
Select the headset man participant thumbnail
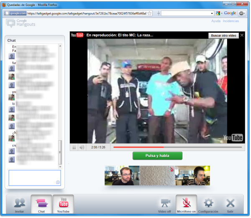click(x=192, y=176)
